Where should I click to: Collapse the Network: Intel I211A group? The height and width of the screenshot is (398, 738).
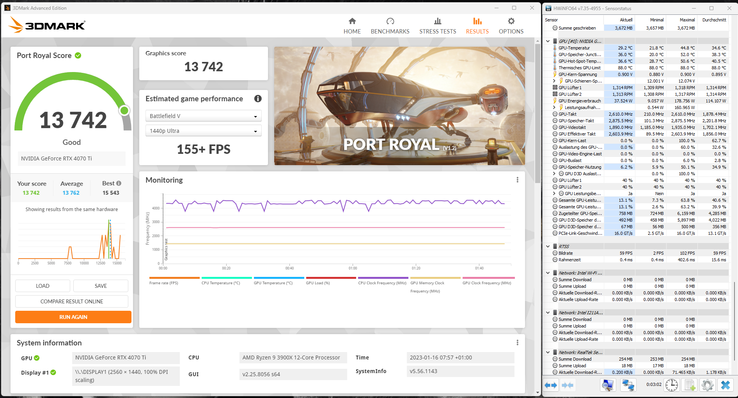[x=548, y=313]
